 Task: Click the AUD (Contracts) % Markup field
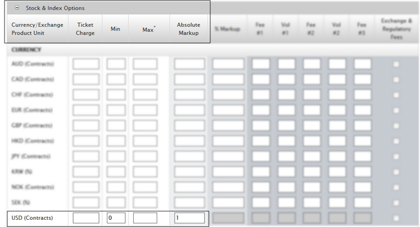click(x=228, y=64)
